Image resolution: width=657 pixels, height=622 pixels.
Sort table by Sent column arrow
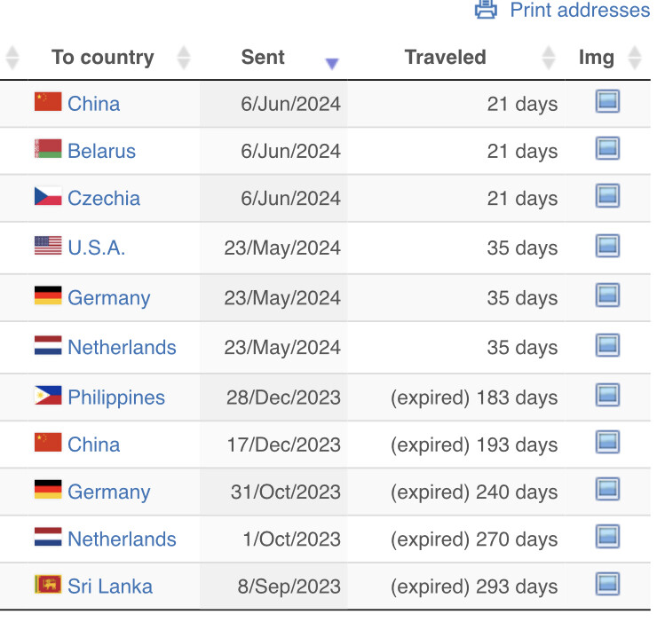(x=331, y=64)
